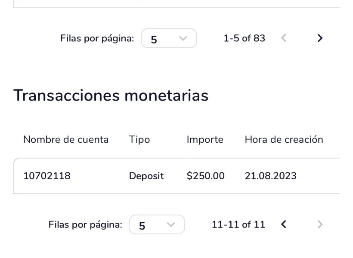This screenshot has height=258, width=353.
Task: Open account number 10702118
Action: 47,176
